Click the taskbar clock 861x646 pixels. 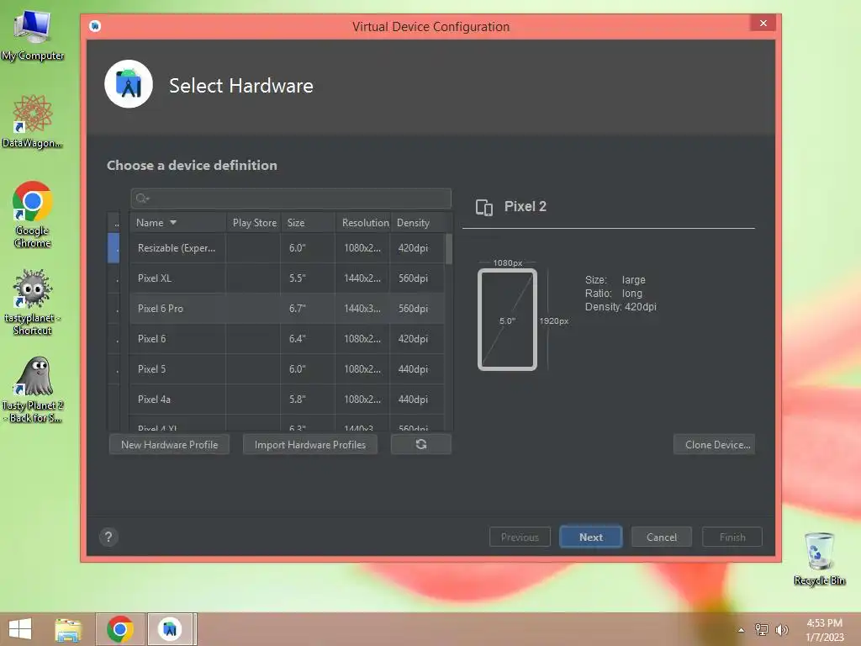point(824,630)
